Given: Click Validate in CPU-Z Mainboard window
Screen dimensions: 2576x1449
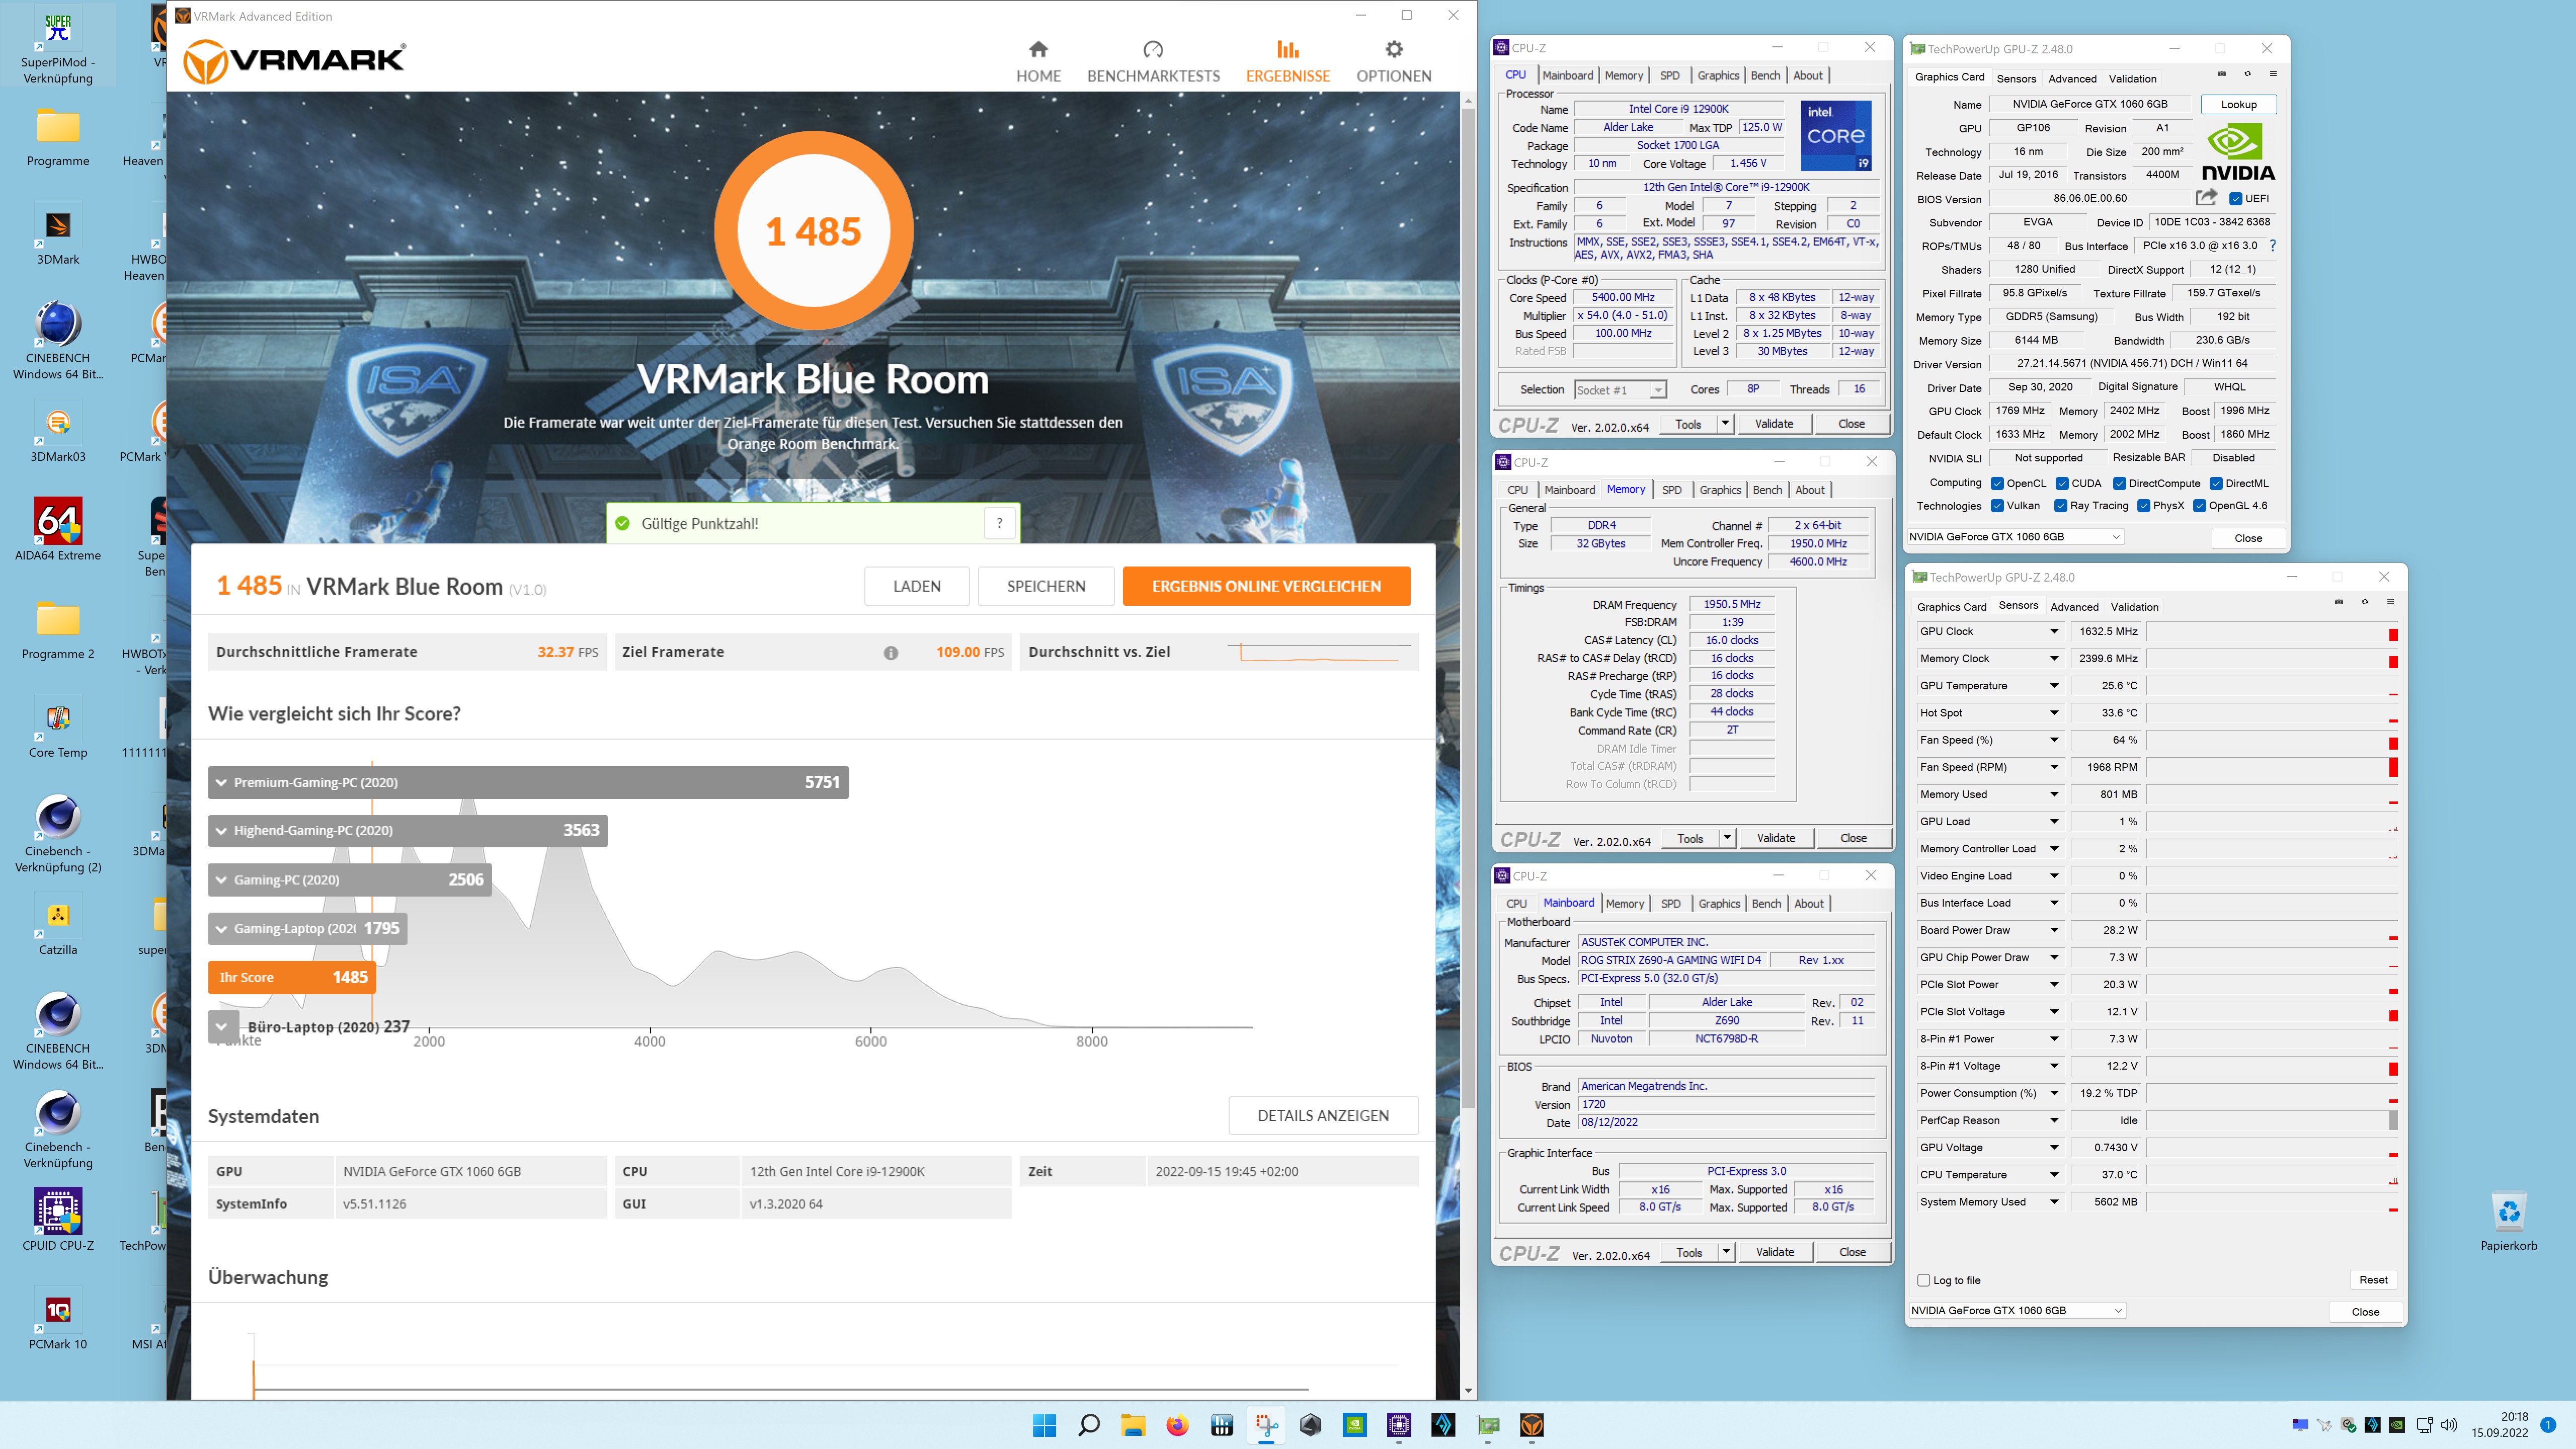Looking at the screenshot, I should tap(1774, 1252).
